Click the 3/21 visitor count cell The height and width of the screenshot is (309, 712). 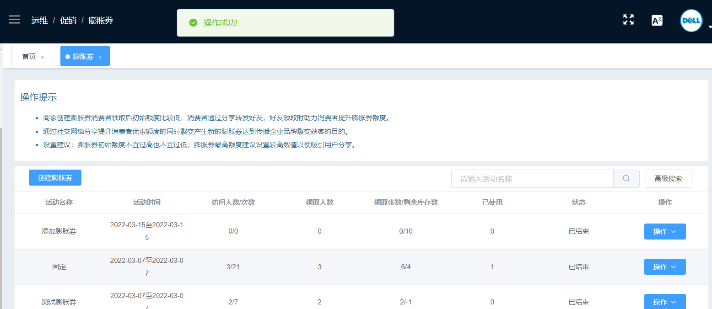(233, 266)
